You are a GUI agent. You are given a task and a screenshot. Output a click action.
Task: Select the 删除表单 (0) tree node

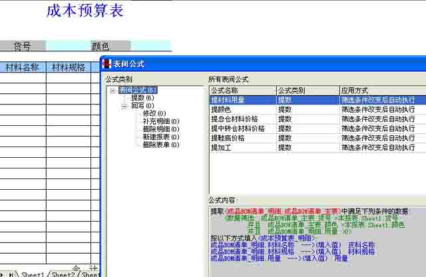click(160, 145)
